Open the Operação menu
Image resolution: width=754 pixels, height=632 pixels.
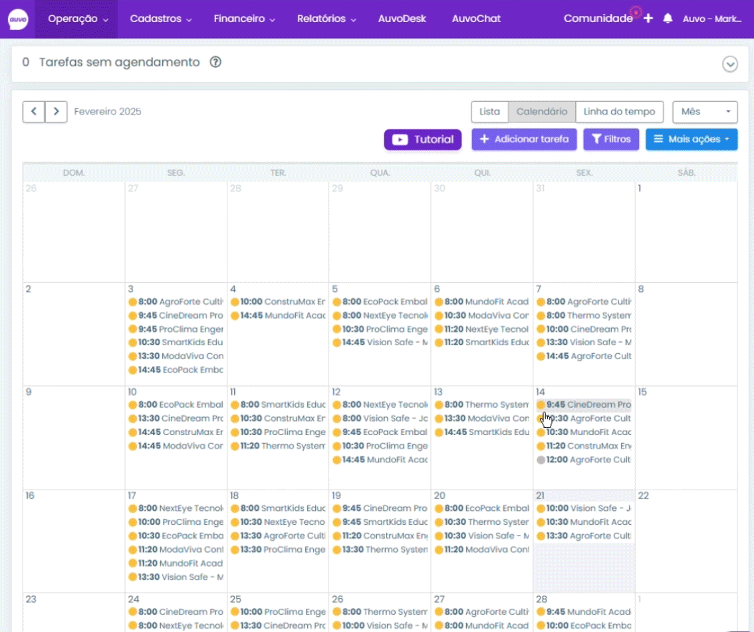[77, 19]
